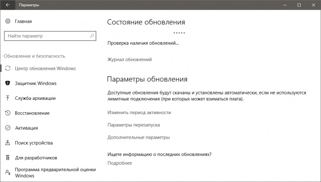This screenshot has width=321, height=182.
Task: Focus the Найти параметр search field
Action: pos(50,36)
